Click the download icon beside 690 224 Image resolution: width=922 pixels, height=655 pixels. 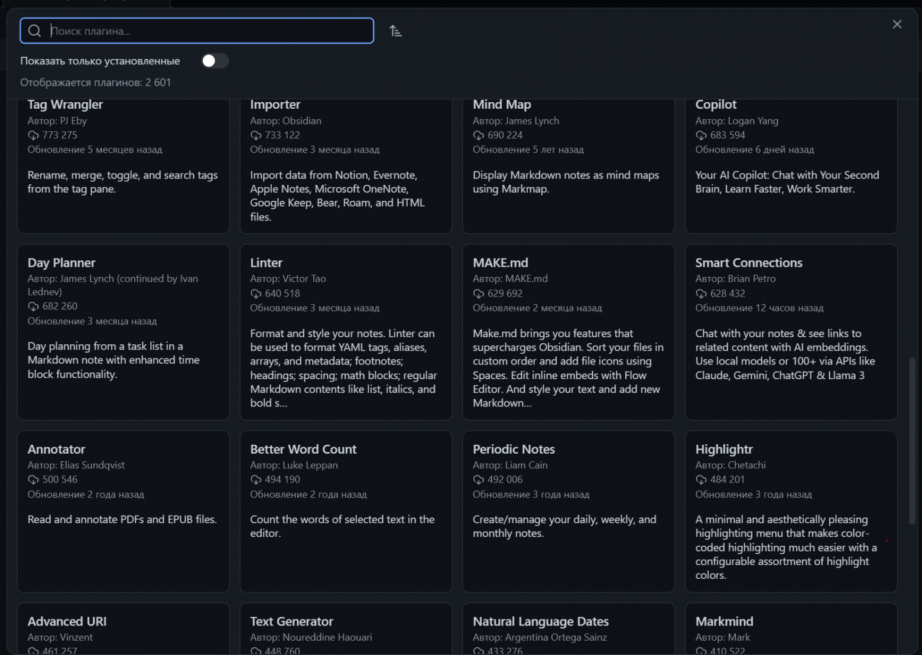click(479, 135)
